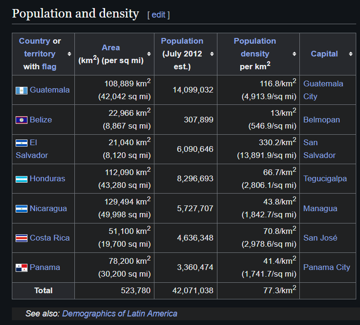Sort table by Country or territory column
The image size is (360, 325).
tap(69, 54)
